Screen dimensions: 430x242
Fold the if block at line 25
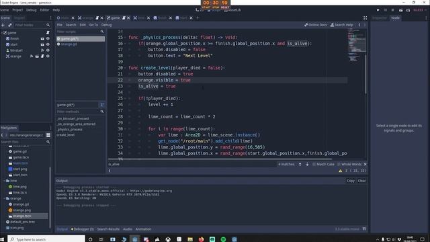[x=126, y=98]
